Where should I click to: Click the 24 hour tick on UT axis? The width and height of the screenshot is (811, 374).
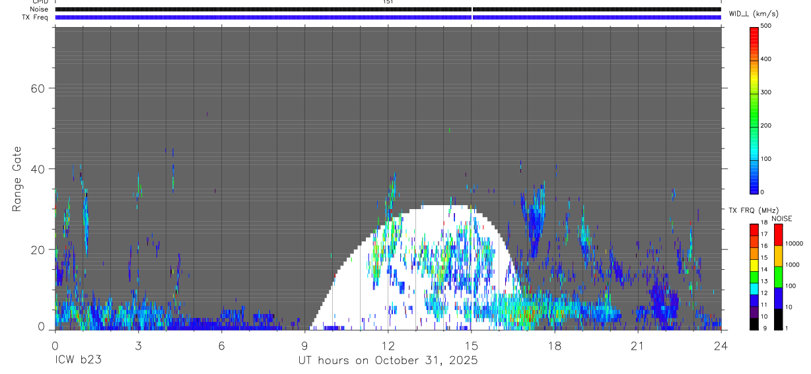click(x=721, y=345)
